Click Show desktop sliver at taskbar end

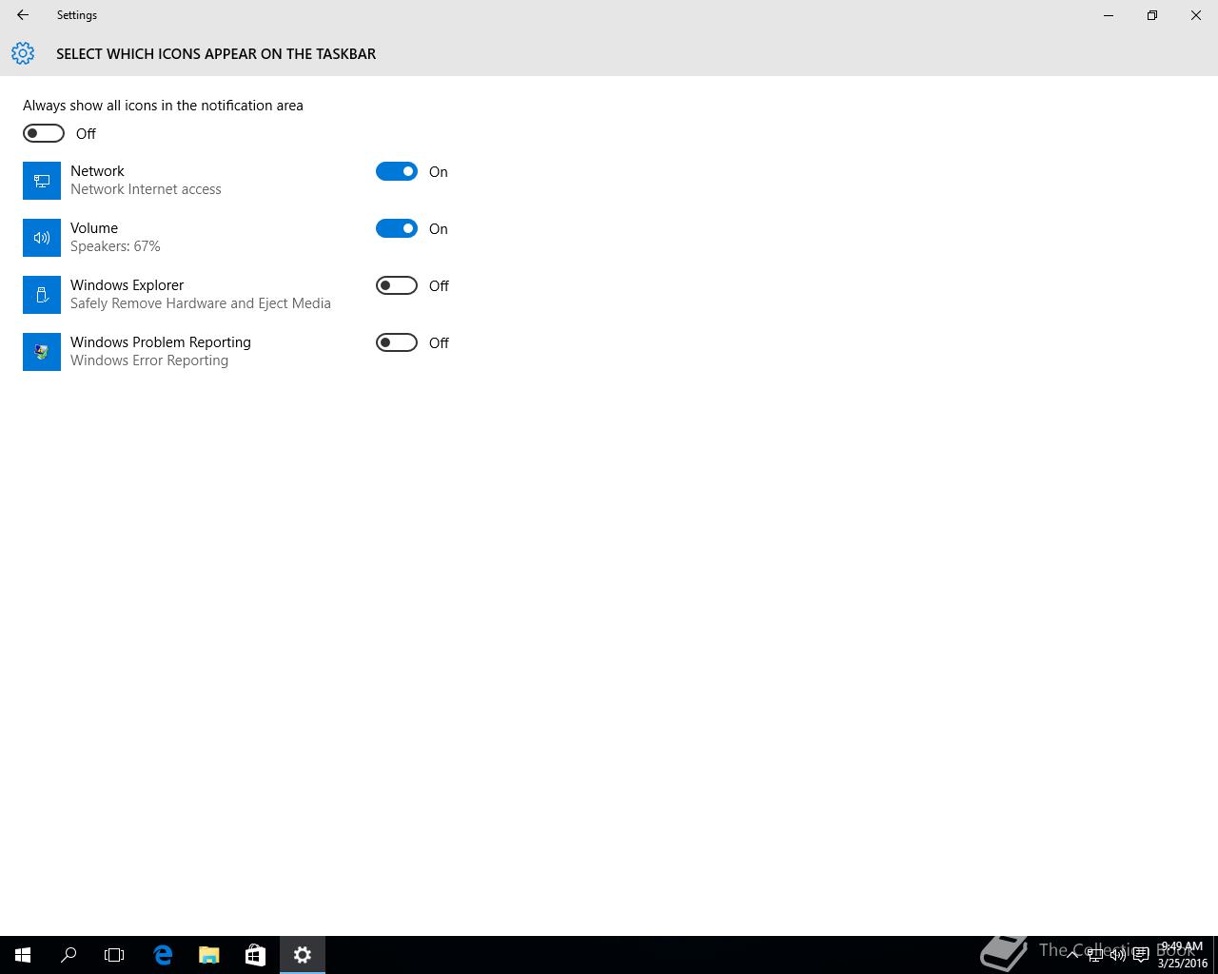(x=1215, y=955)
